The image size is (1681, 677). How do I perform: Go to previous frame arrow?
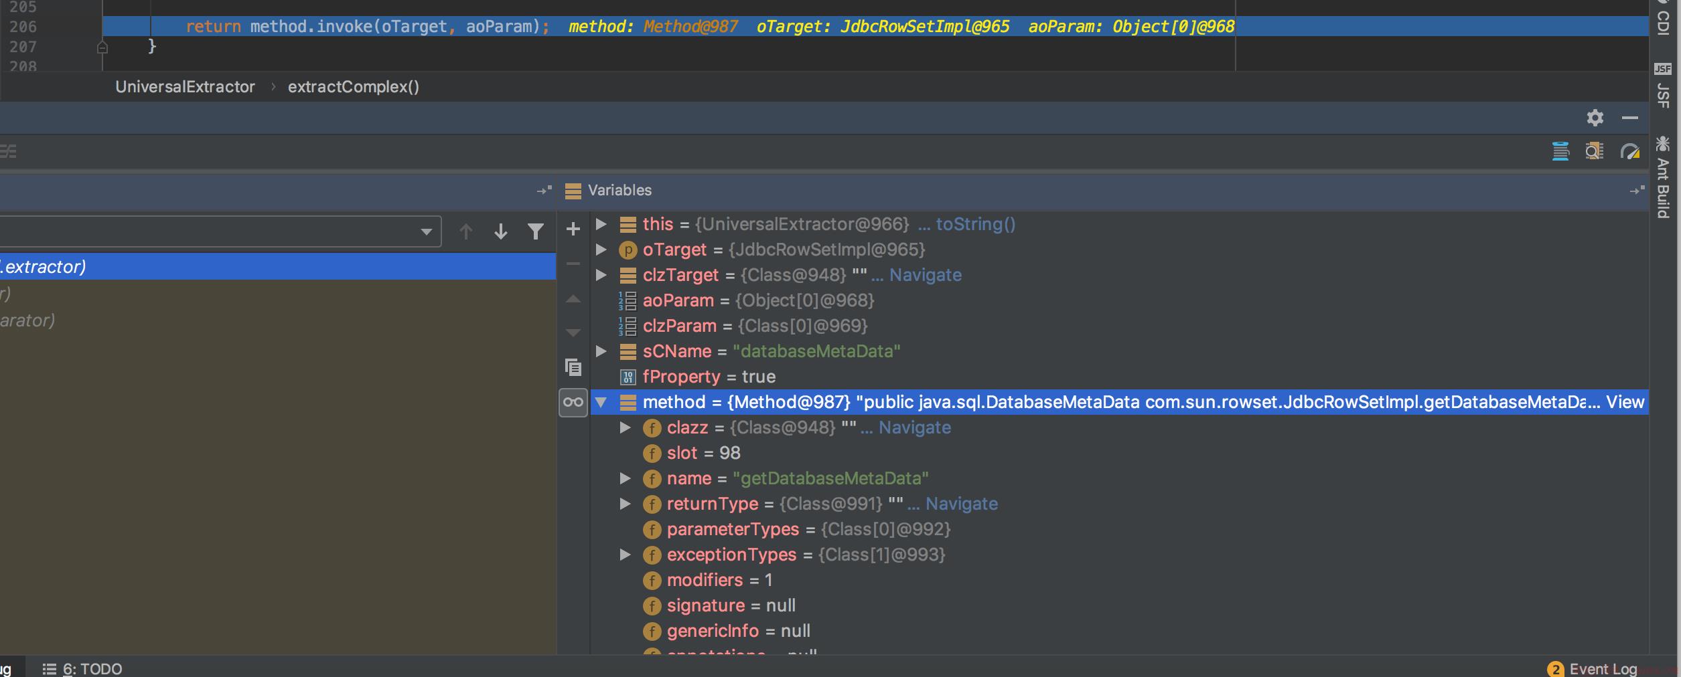(466, 231)
